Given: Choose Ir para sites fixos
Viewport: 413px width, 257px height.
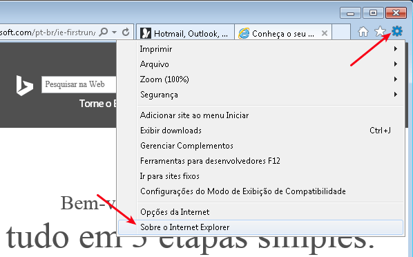Looking at the screenshot, I should click(260, 176).
